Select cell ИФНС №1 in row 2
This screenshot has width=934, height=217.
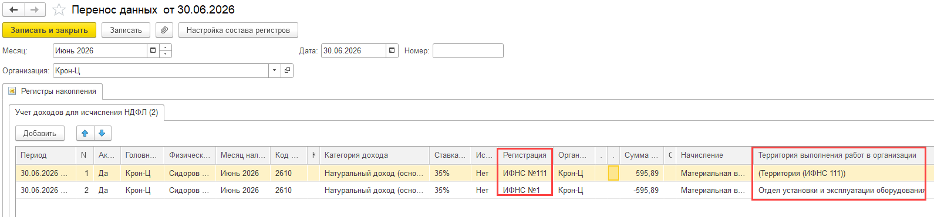point(525,190)
